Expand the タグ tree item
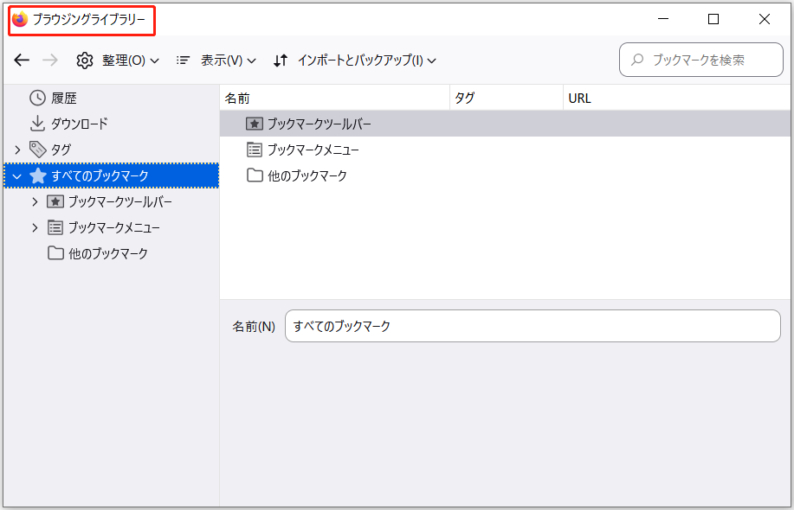This screenshot has width=794, height=510. 17,150
